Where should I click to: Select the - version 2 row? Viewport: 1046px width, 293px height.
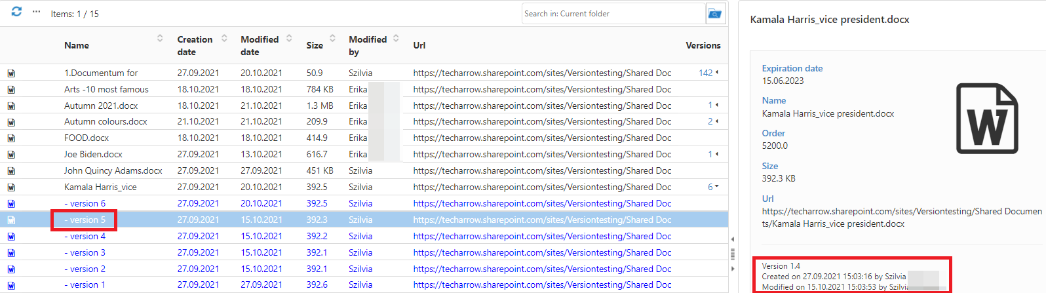[x=364, y=269]
